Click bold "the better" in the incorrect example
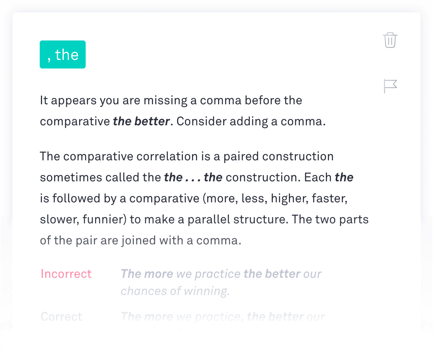 pyautogui.click(x=272, y=274)
